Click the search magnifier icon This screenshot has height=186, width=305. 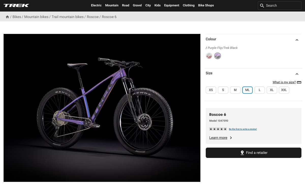point(262,5)
